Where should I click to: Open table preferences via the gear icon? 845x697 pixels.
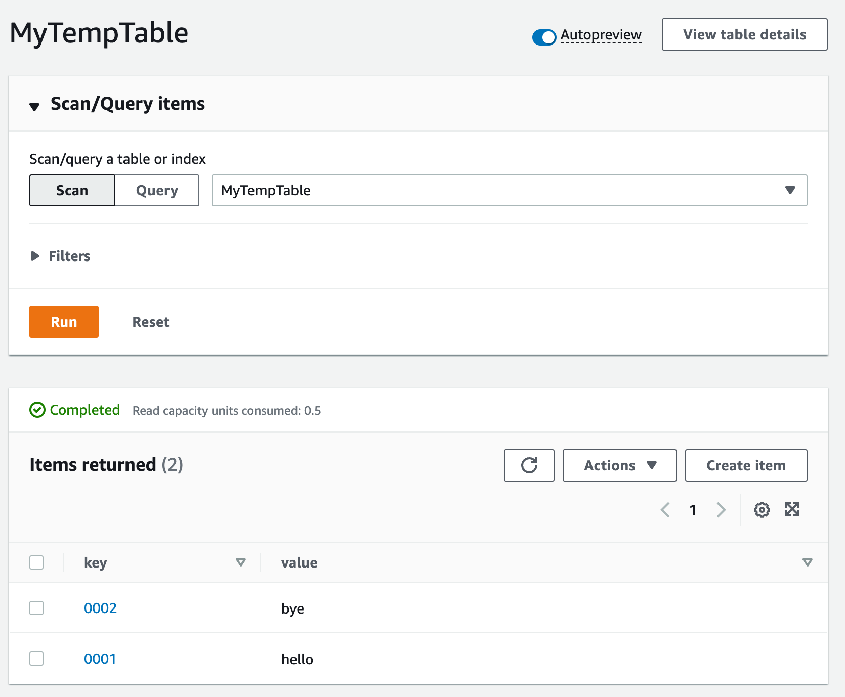(762, 510)
